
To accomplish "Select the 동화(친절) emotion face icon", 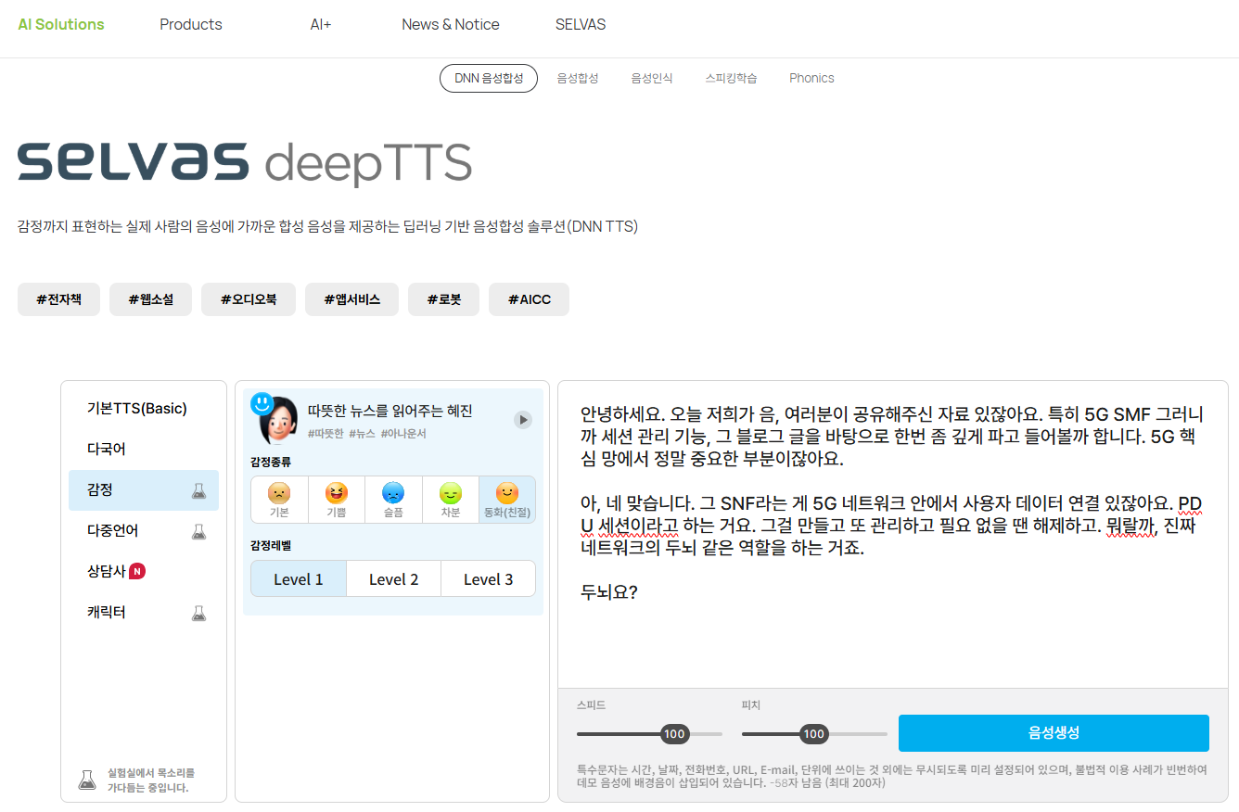I will coord(507,493).
